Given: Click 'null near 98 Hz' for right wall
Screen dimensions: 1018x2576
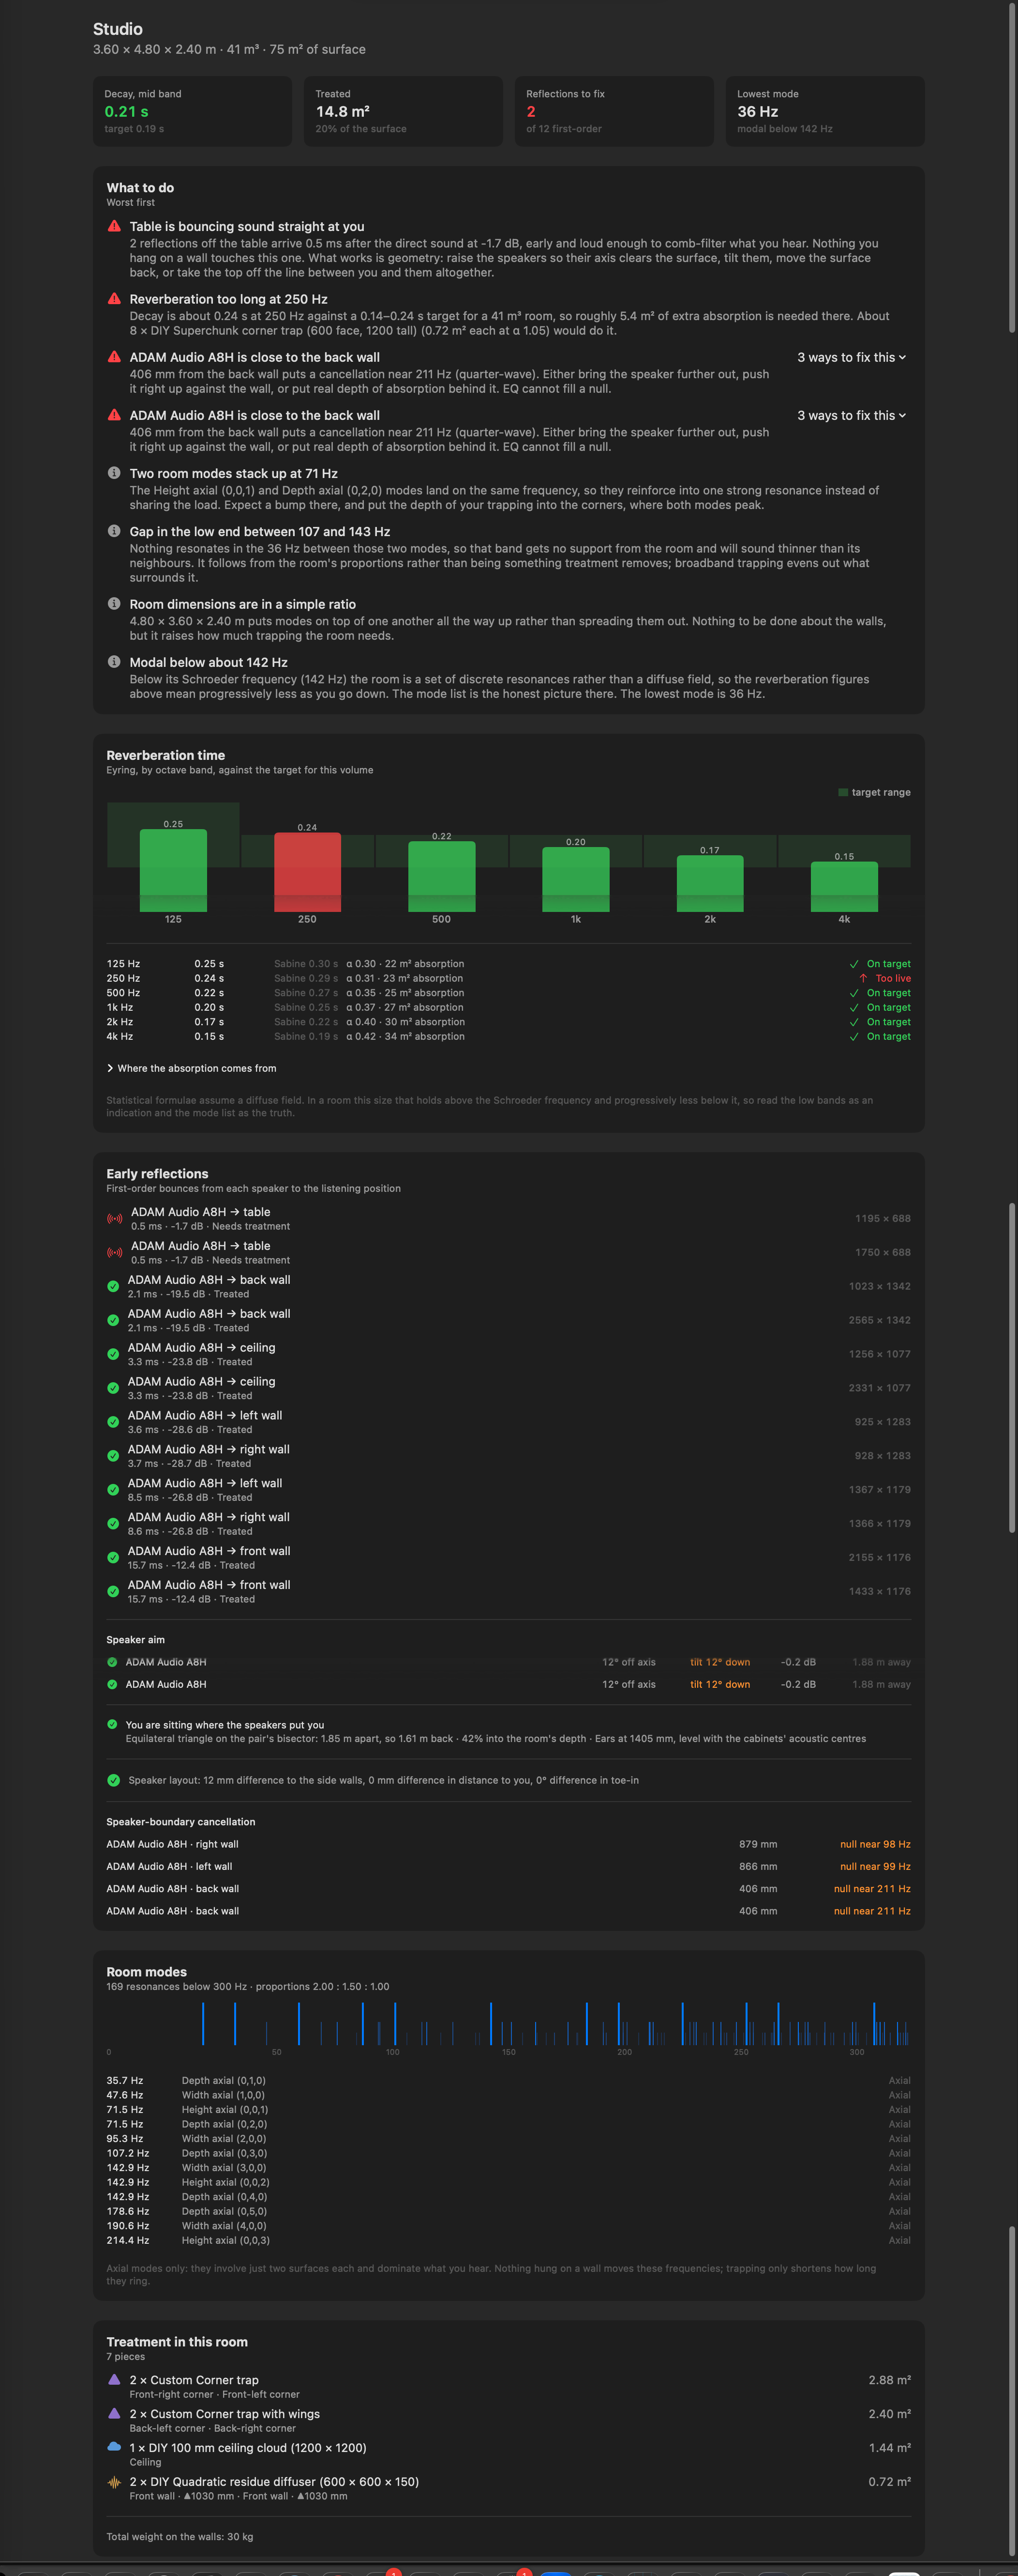Looking at the screenshot, I should point(875,1844).
